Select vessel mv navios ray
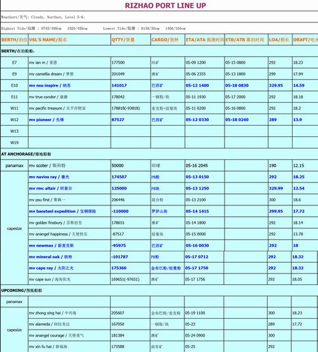The width and height of the screenshot is (318, 352). [49, 177]
